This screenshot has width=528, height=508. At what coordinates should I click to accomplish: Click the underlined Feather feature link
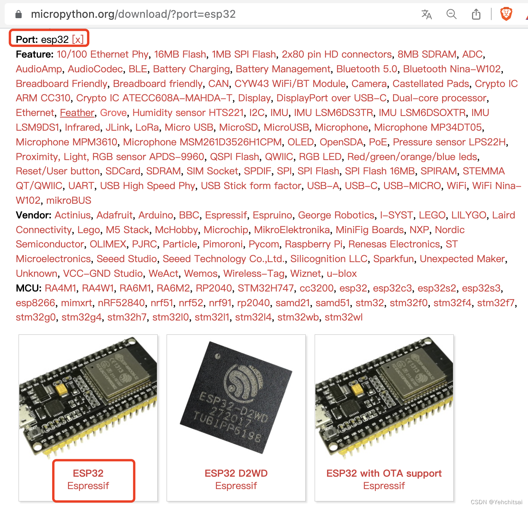click(77, 113)
